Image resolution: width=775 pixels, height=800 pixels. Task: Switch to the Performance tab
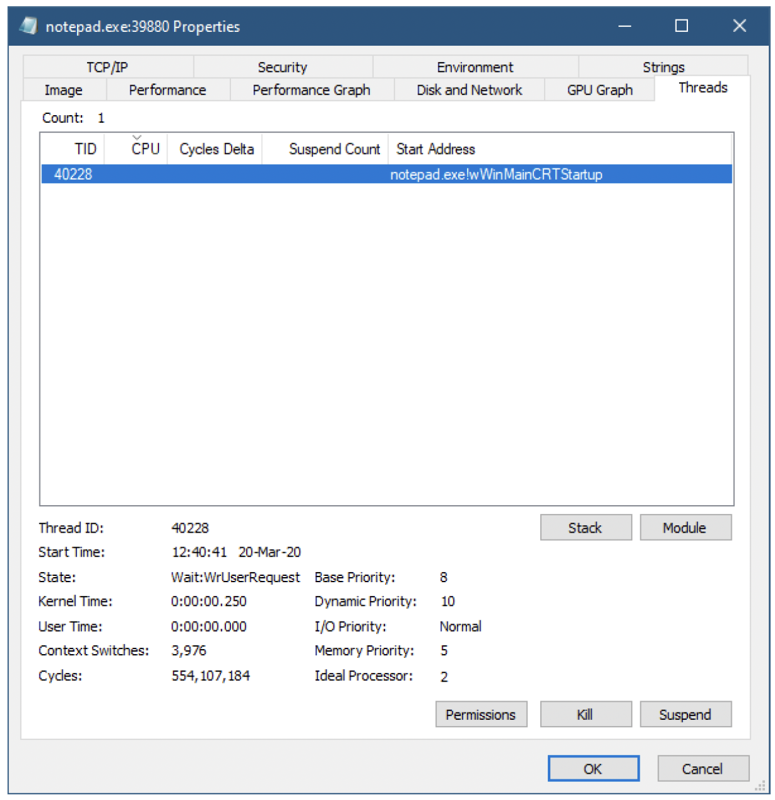(168, 90)
